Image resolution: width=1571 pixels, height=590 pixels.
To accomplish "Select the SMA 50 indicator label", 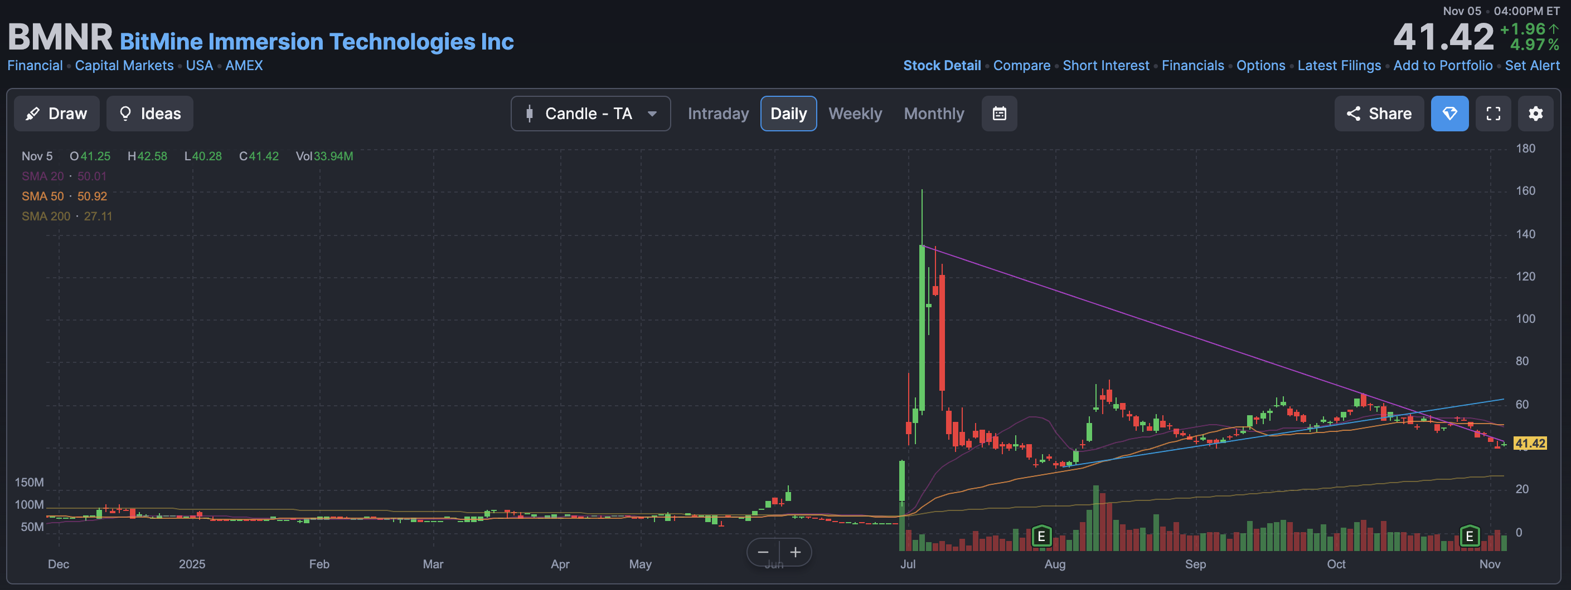I will point(43,196).
